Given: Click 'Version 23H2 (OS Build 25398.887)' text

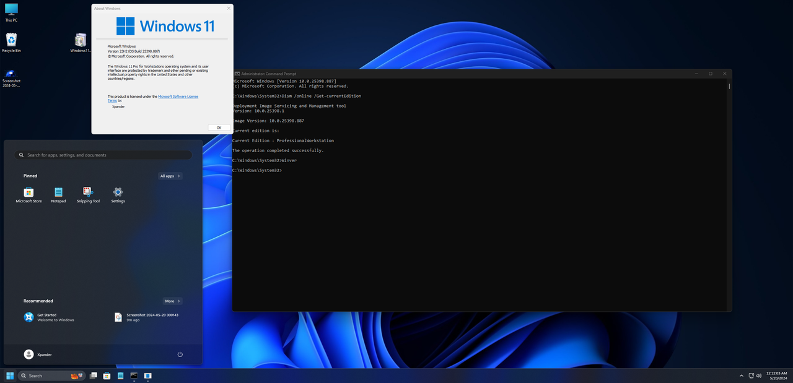Looking at the screenshot, I should point(134,51).
